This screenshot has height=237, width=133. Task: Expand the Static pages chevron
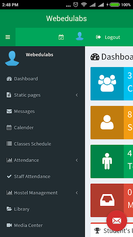[x=77, y=95]
